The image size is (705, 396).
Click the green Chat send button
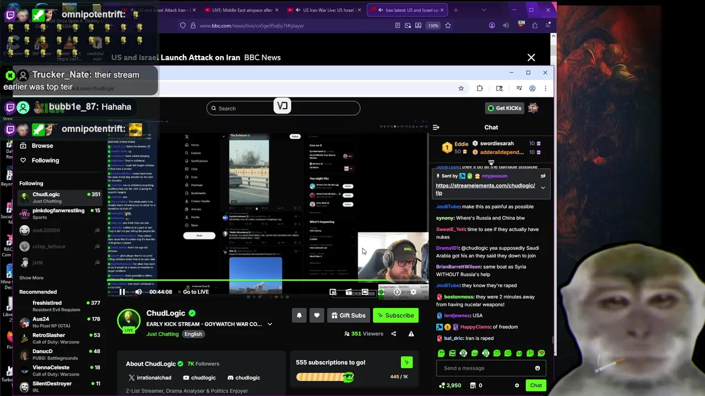[536, 386]
